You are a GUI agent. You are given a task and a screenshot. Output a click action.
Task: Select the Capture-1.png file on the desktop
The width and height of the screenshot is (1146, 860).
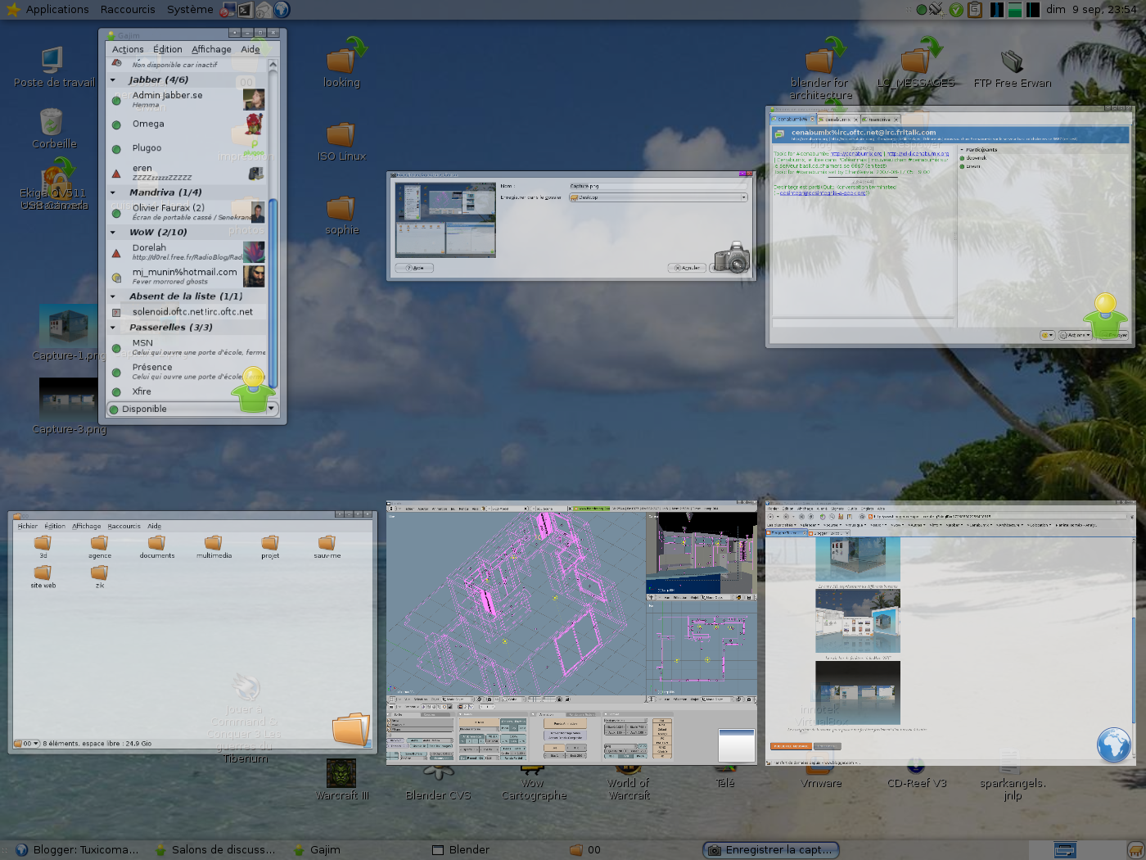69,333
